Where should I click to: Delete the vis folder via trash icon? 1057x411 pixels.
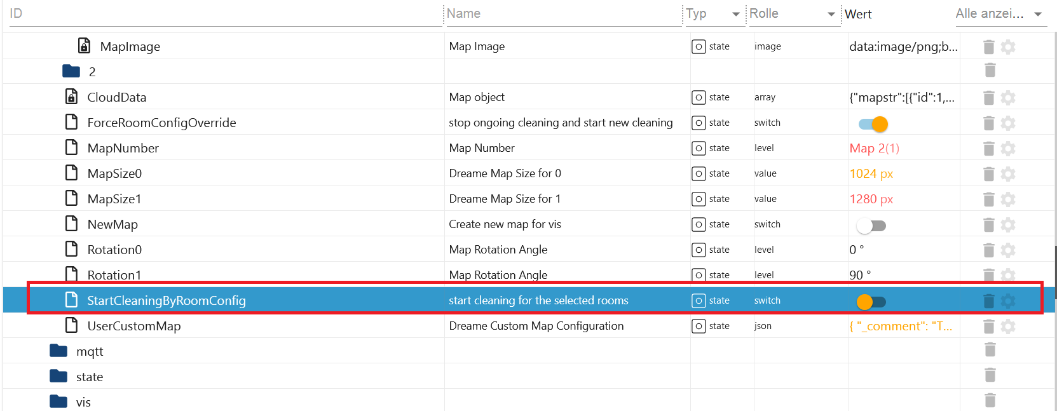pos(990,400)
